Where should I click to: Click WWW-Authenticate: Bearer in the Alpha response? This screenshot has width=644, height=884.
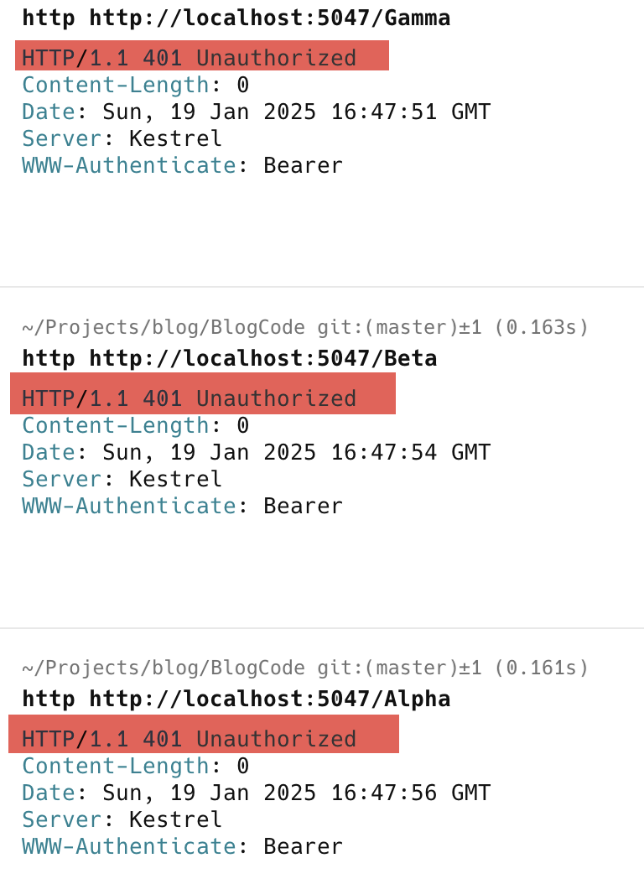click(x=182, y=846)
